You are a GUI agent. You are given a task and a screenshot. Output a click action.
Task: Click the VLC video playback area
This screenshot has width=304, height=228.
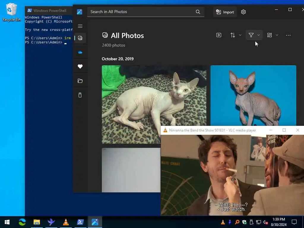pyautogui.click(x=232, y=175)
